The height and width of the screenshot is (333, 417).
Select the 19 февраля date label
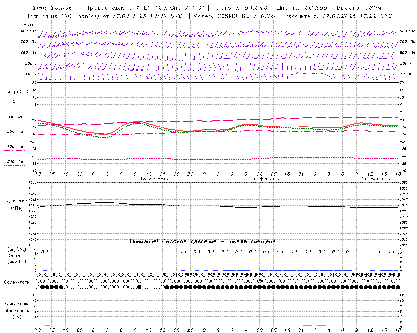point(265,179)
